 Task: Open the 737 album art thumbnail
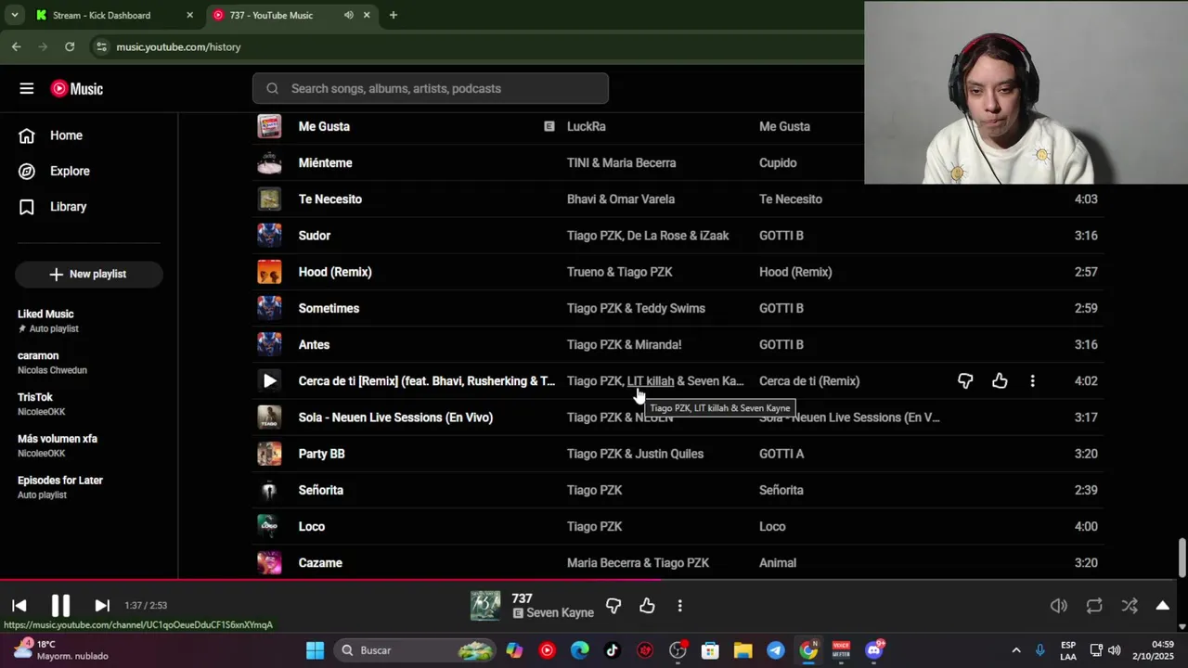[x=485, y=605]
